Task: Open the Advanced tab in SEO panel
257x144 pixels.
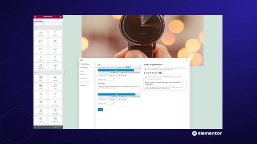Action: point(83,75)
